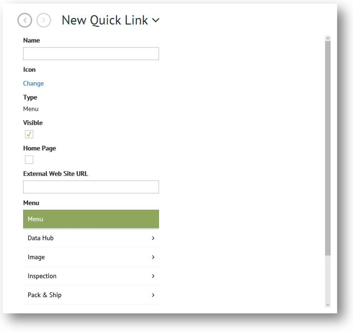Click the External Web Site URL field

91,187
